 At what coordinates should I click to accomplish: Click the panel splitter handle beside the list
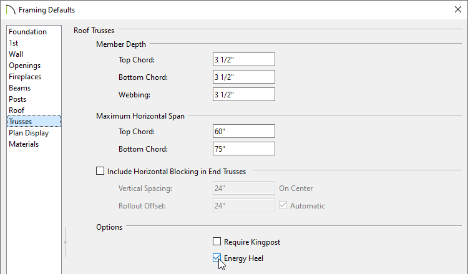[65, 242]
